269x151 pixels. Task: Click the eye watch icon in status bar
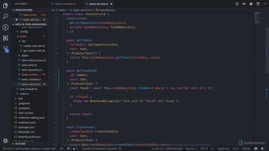click(62, 148)
